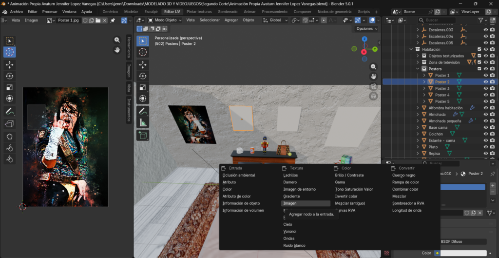Select the Transform tool in UV editor

coord(10,99)
